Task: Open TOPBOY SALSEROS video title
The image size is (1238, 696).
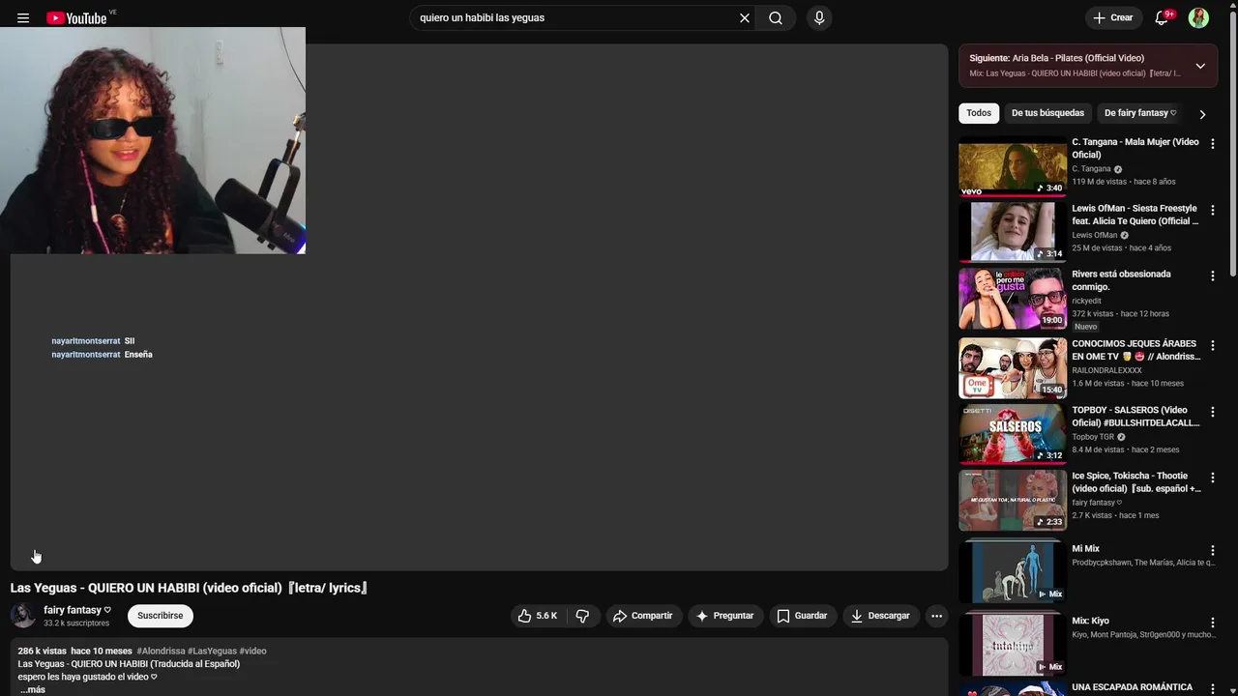Action: pyautogui.click(x=1135, y=417)
